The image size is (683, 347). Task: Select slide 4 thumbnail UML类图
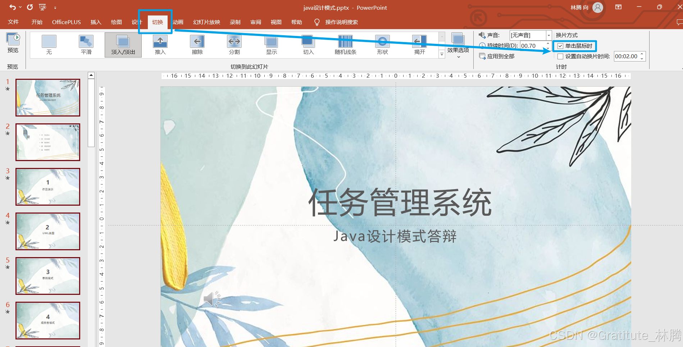(x=48, y=231)
